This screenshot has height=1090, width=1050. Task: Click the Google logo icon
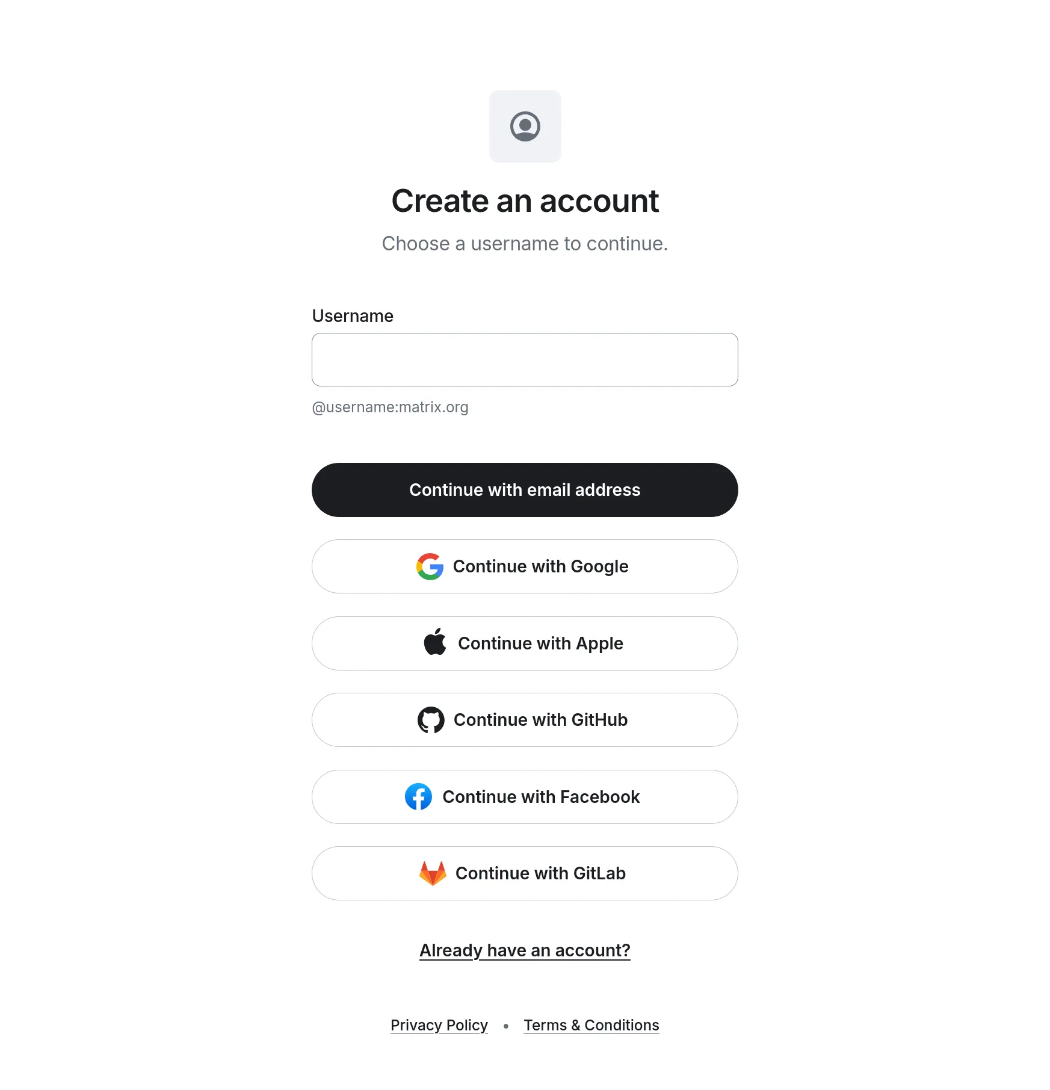(430, 566)
